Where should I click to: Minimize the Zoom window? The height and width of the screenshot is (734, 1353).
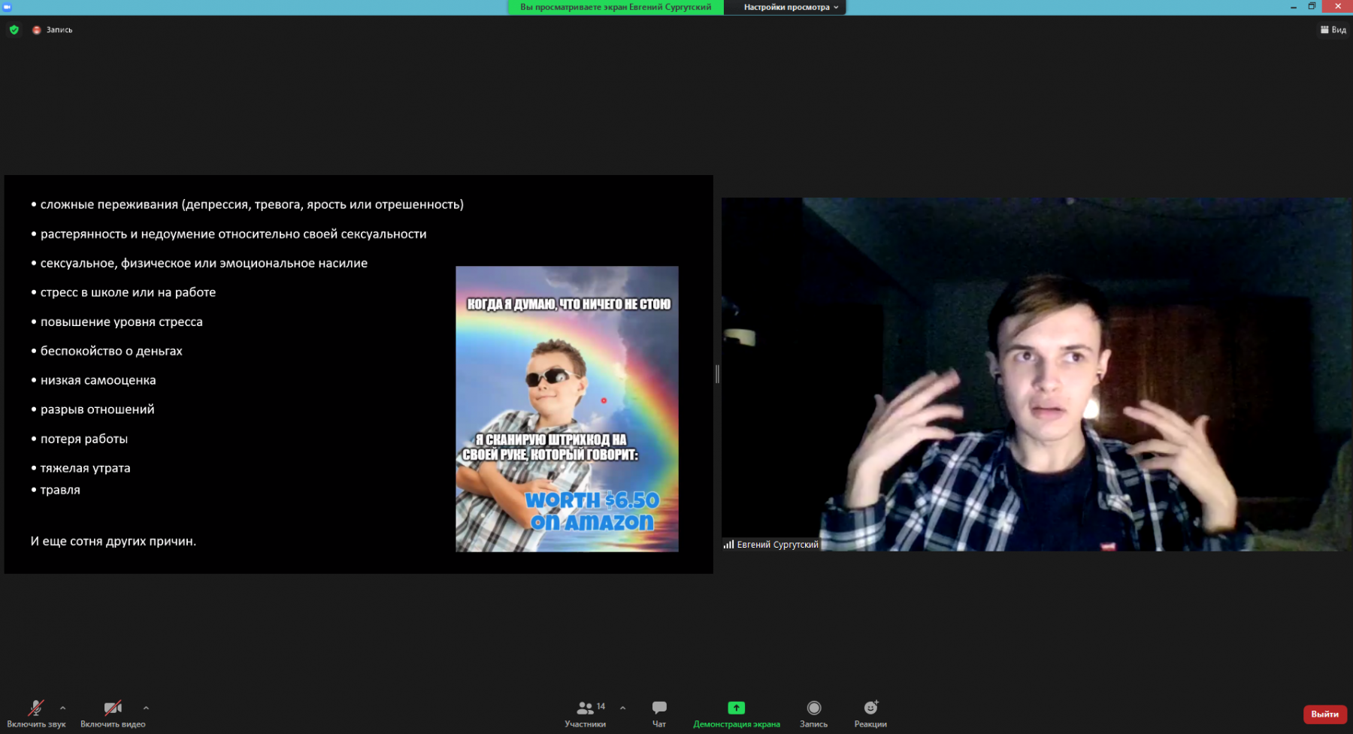pos(1294,7)
